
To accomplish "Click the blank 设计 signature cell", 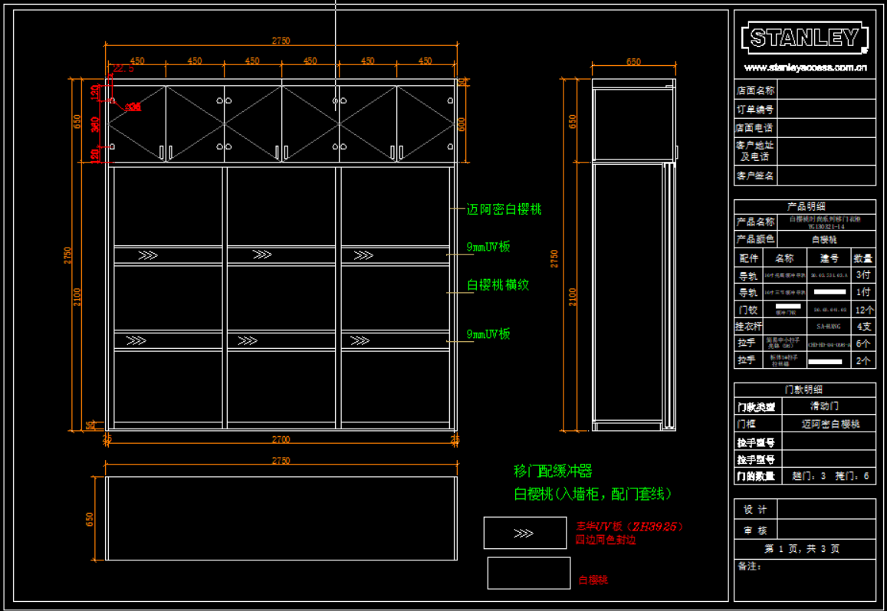I will click(x=826, y=510).
